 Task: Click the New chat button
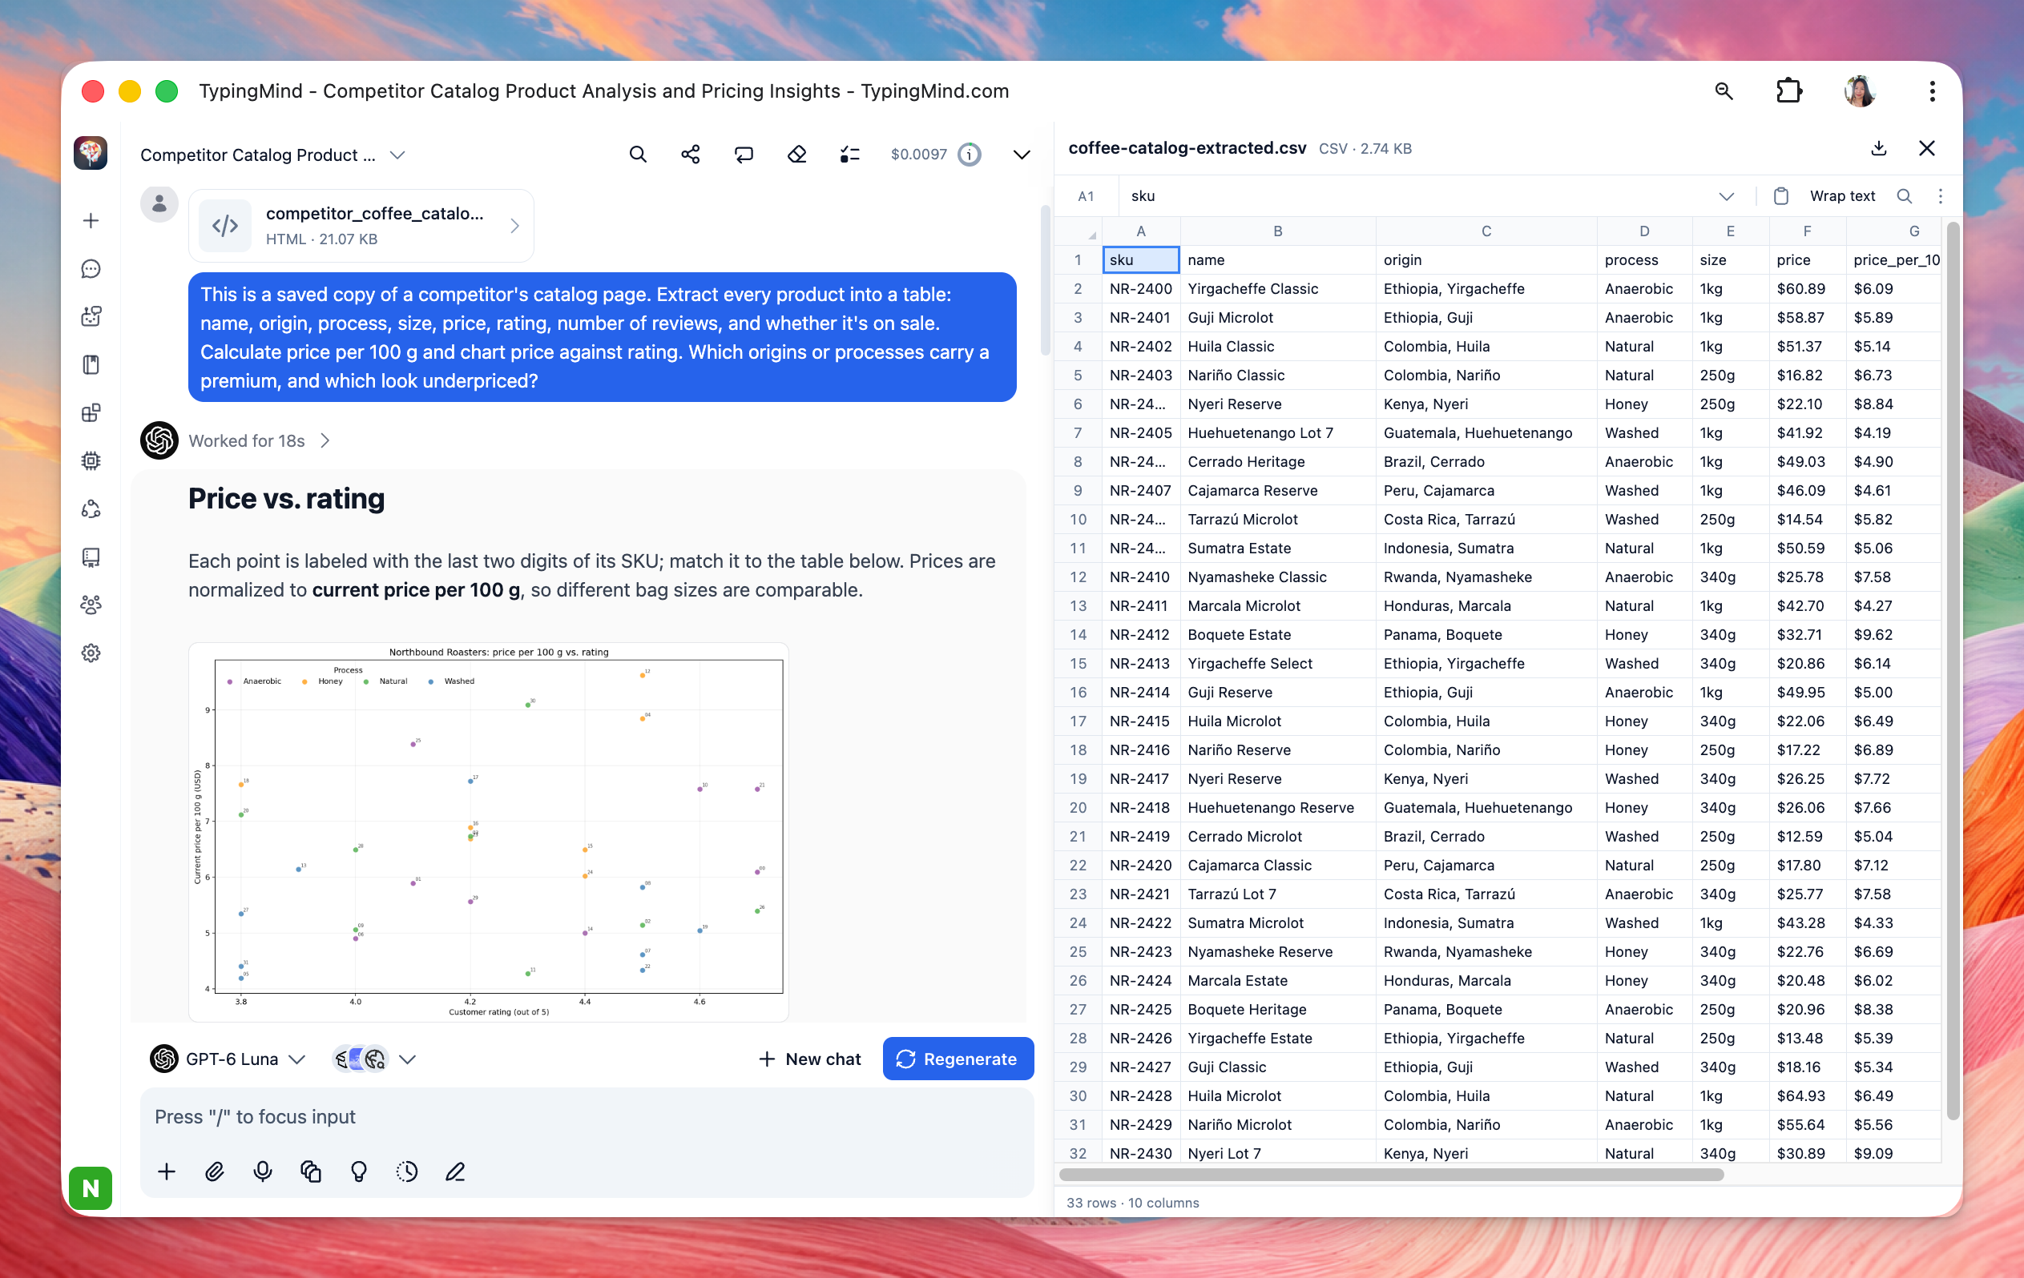point(810,1059)
